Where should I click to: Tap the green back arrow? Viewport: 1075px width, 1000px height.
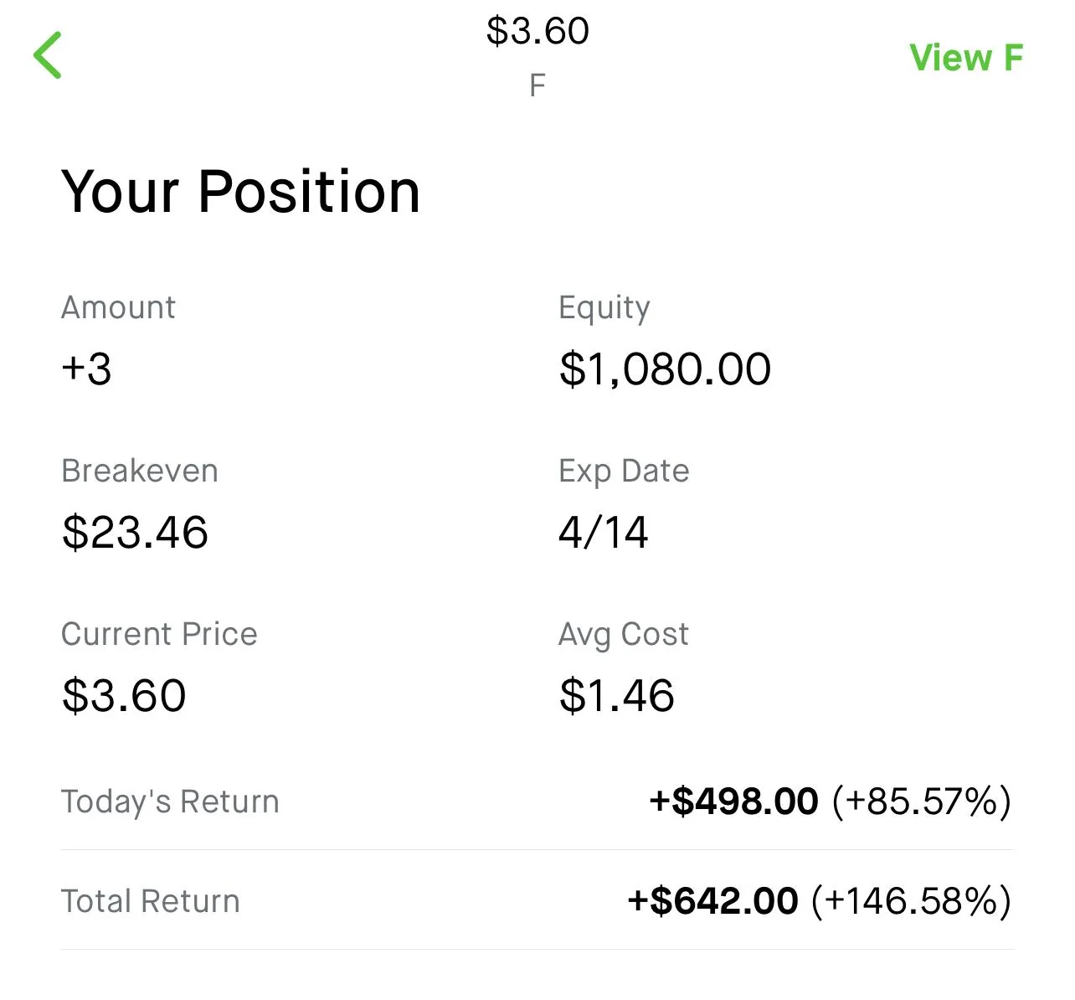(48, 55)
